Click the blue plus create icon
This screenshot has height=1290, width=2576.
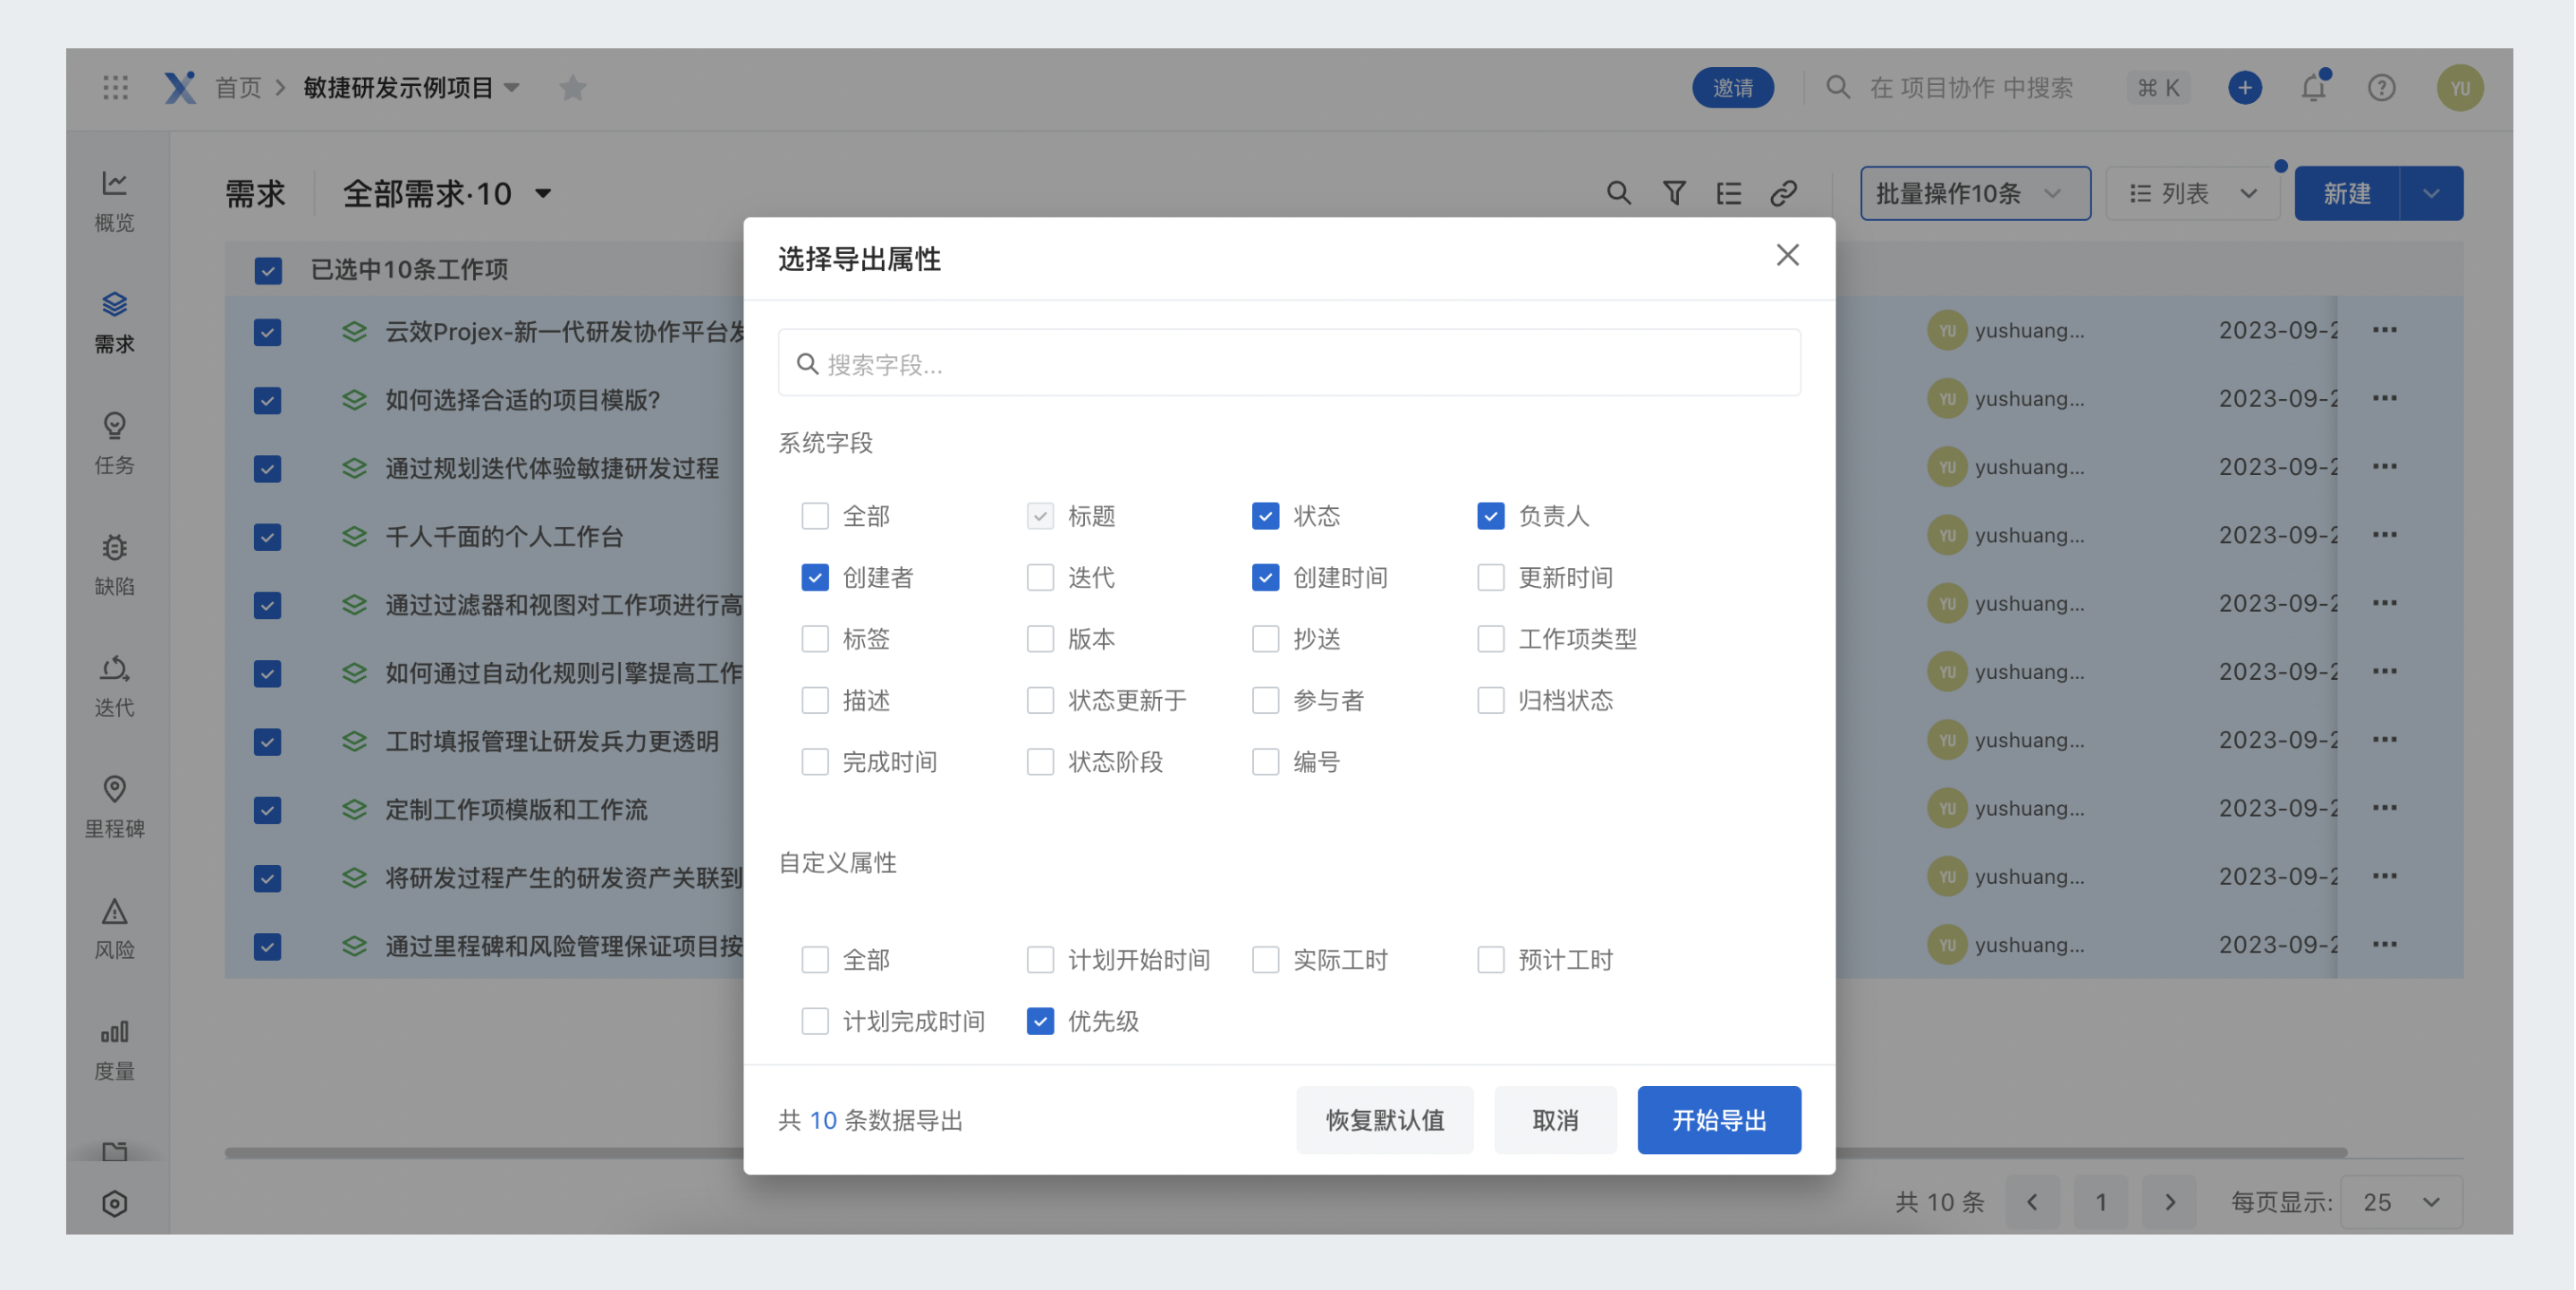pos(2245,88)
